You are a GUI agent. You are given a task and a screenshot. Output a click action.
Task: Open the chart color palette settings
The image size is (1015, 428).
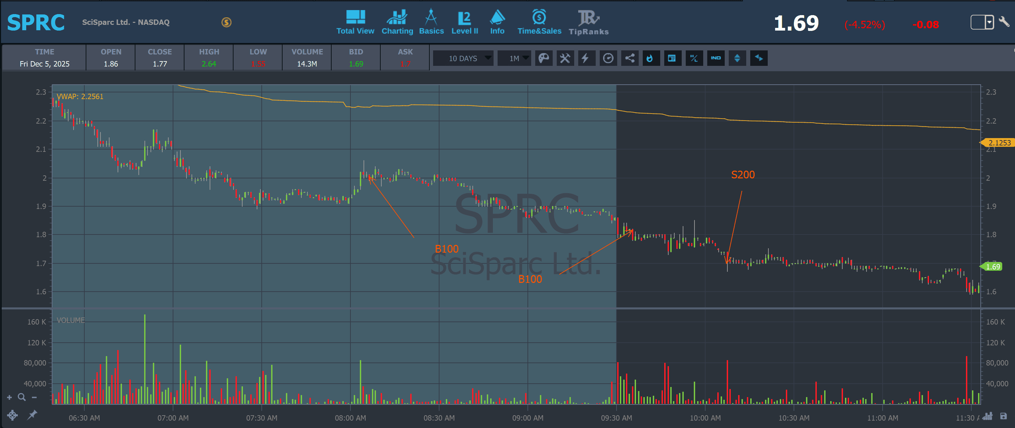pyautogui.click(x=543, y=58)
